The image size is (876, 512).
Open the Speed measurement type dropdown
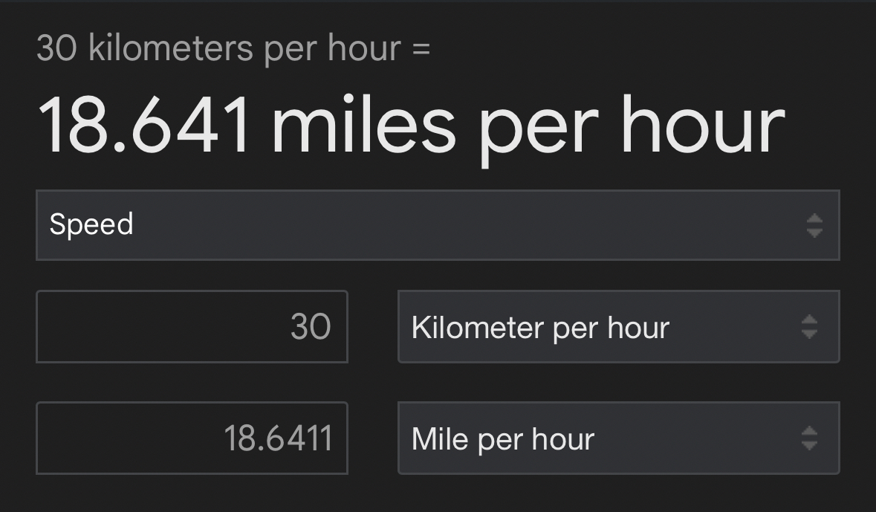coord(437,225)
